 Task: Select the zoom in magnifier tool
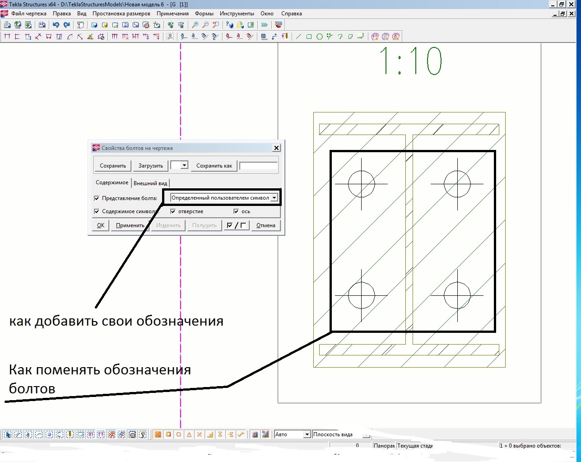point(195,25)
